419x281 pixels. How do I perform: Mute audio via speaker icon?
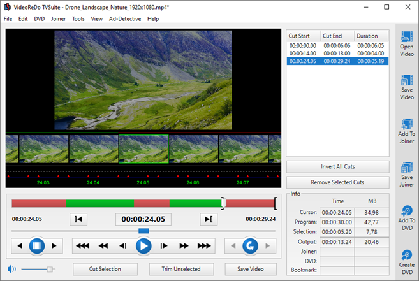pos(11,269)
